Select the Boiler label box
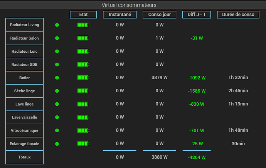The width and height of the screenshot is (266, 168). (24, 78)
